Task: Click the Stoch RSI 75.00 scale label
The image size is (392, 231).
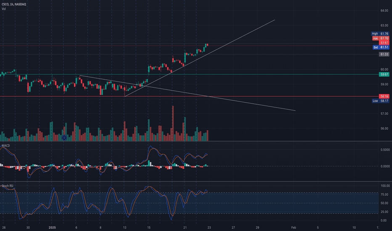Action: pos(384,194)
